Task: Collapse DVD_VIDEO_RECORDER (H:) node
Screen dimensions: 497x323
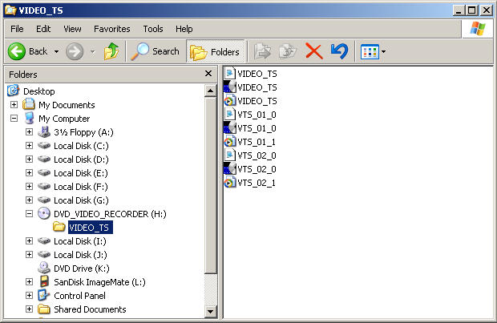Action: [29, 214]
